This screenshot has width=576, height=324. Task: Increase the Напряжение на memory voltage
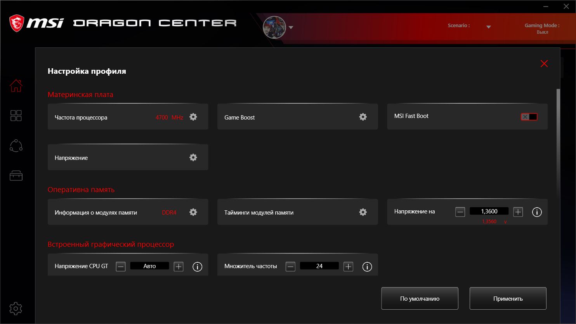coord(518,212)
